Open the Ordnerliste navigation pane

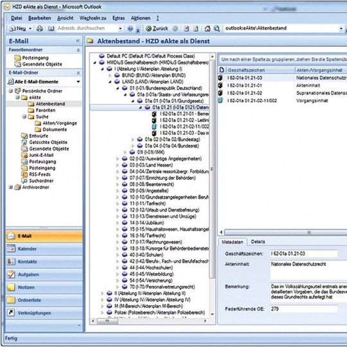tap(44, 300)
